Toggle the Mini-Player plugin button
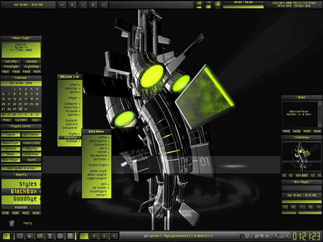Image resolution: width=323 pixels, height=242 pixels. 11,160
